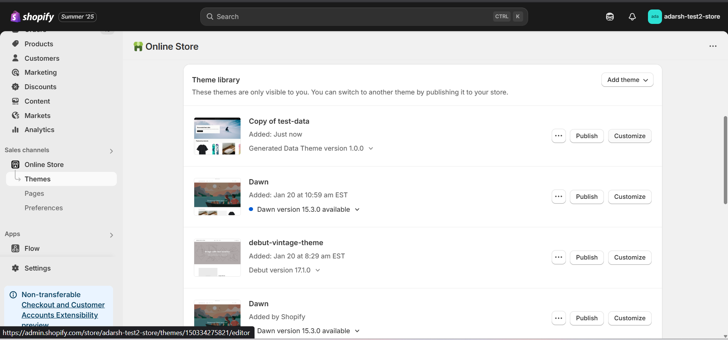Publish the Dawn theme added Jan 20
The image size is (728, 340).
click(x=586, y=197)
